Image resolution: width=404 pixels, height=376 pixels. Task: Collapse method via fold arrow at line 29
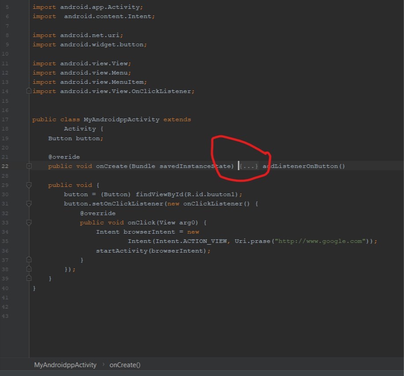pos(29,185)
